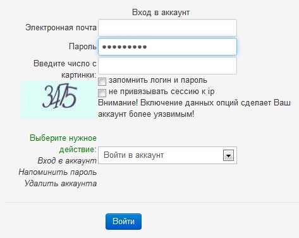Click the Электронная почта label
Screen dimensions: 299x238
coord(61,28)
